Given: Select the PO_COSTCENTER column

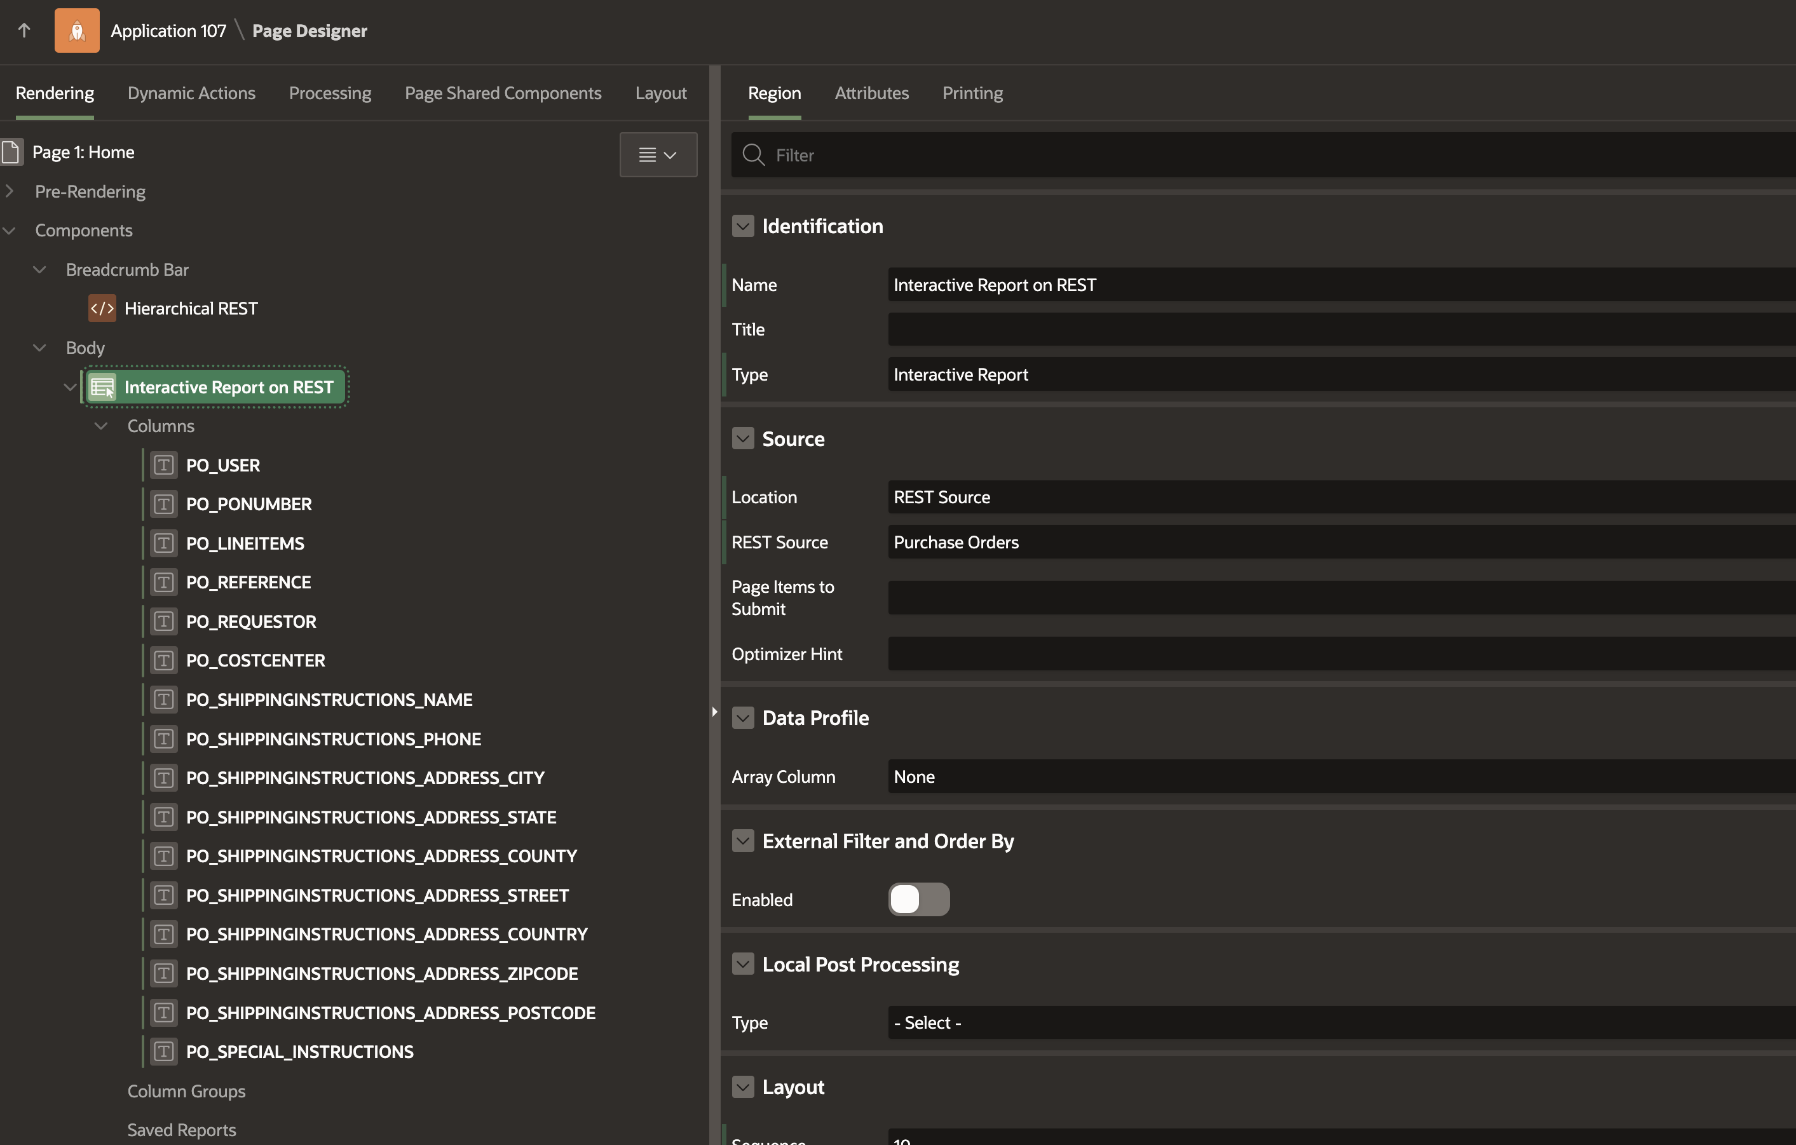Looking at the screenshot, I should coord(255,660).
